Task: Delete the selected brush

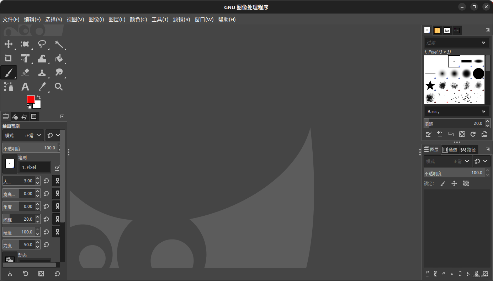Action: click(462, 134)
